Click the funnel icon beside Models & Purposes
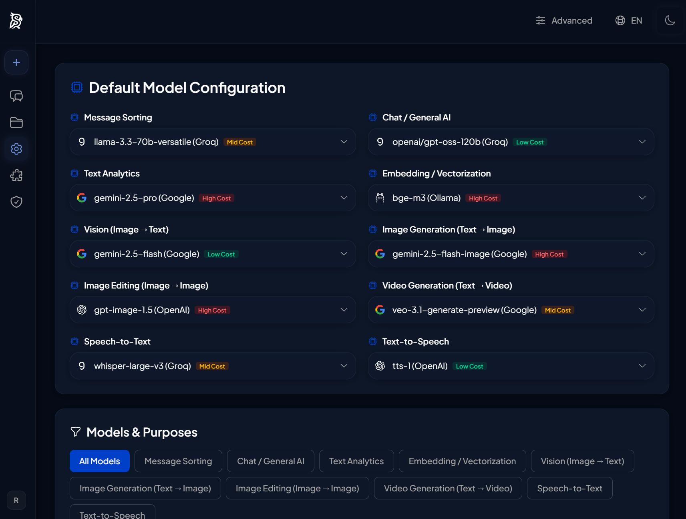The image size is (686, 519). (76, 432)
